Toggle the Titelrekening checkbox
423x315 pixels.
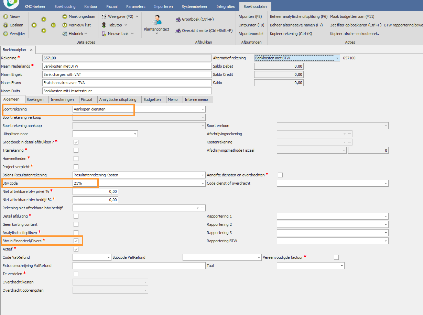(x=76, y=150)
